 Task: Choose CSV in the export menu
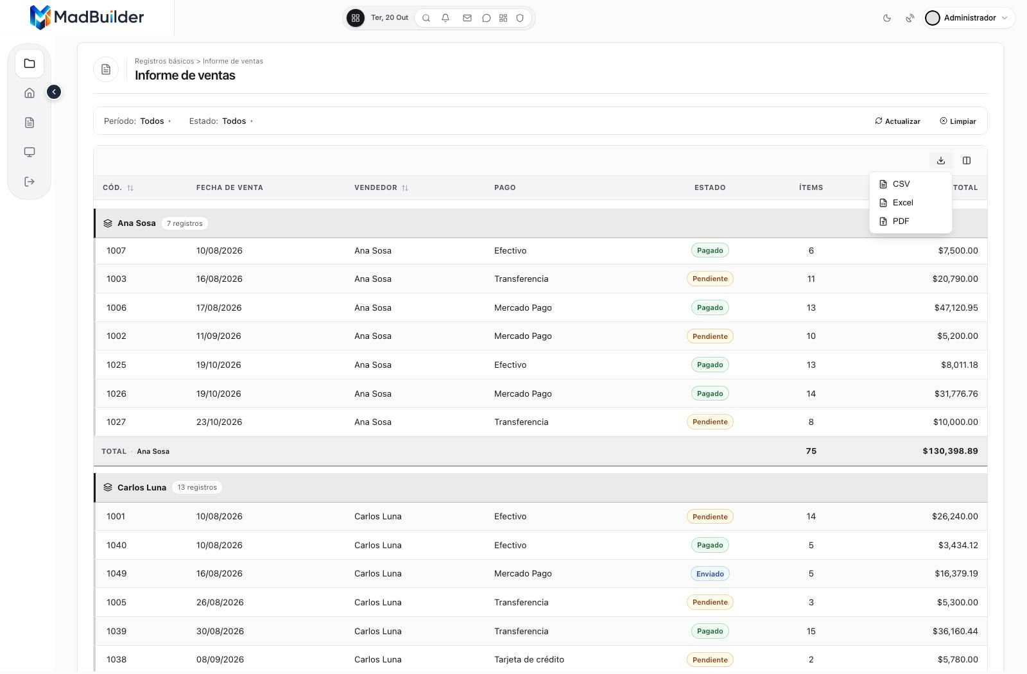[x=910, y=184]
